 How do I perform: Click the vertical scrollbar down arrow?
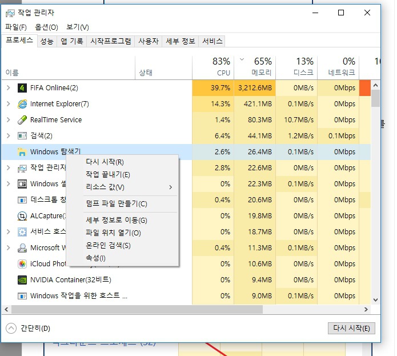(x=376, y=300)
